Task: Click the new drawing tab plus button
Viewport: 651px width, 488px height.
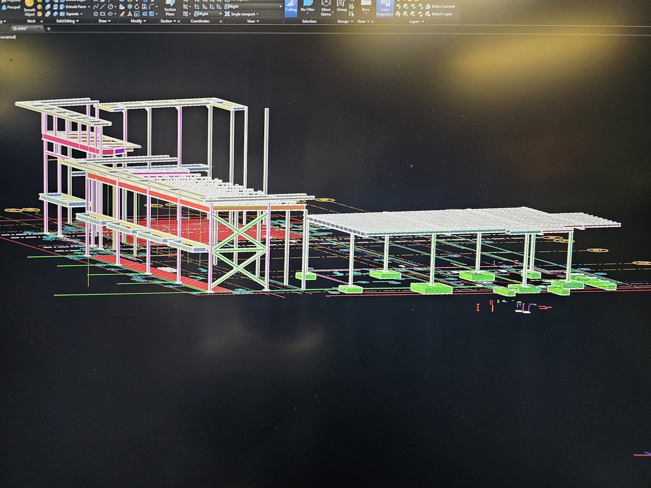Action: (48, 29)
